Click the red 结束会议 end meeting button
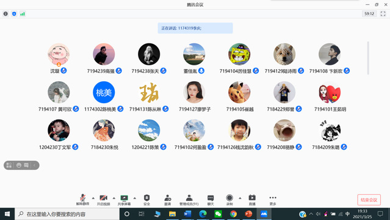This screenshot has height=220, width=390. pos(369,200)
